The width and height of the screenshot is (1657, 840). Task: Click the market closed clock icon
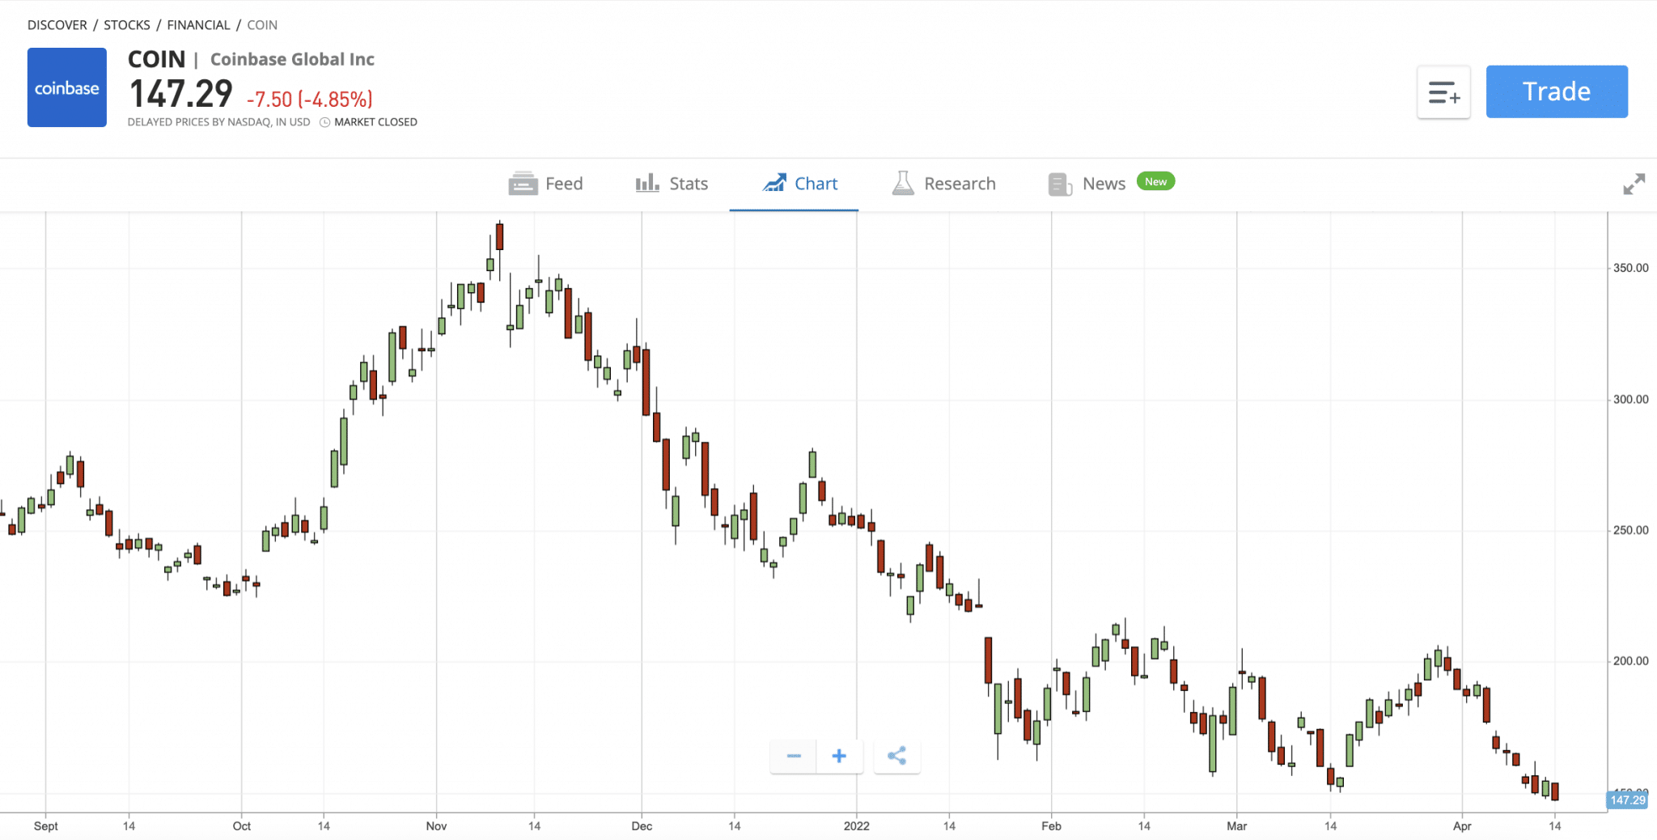tap(324, 122)
